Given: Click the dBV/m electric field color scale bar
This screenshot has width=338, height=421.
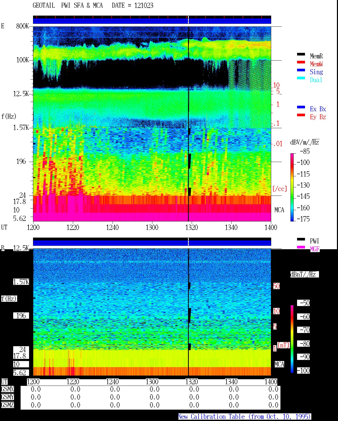Looking at the screenshot, I should point(292,187).
